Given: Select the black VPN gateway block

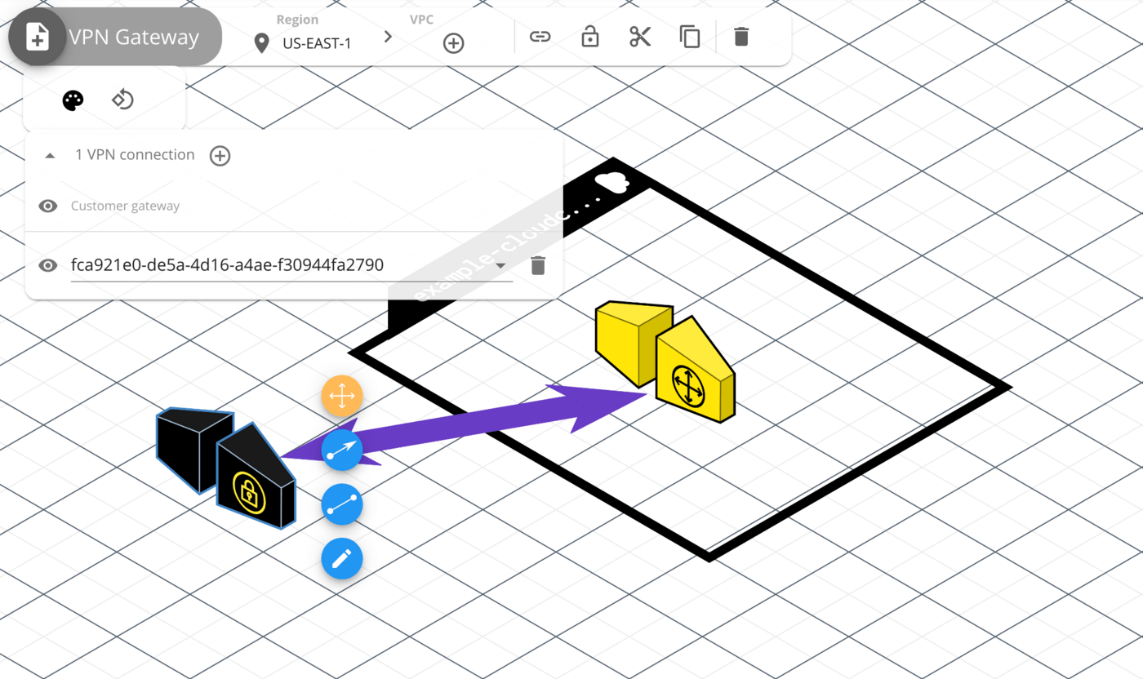Looking at the screenshot, I should click(226, 468).
